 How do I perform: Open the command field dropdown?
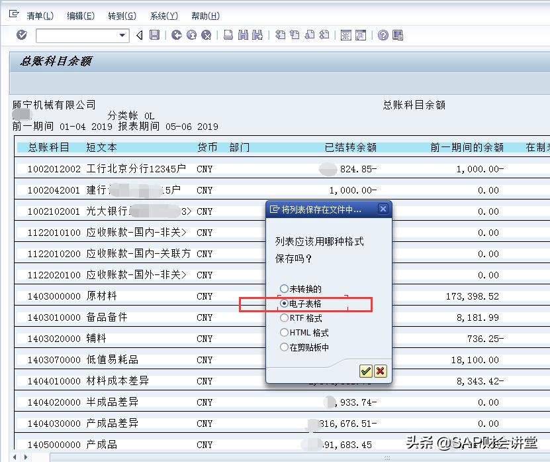pos(122,34)
